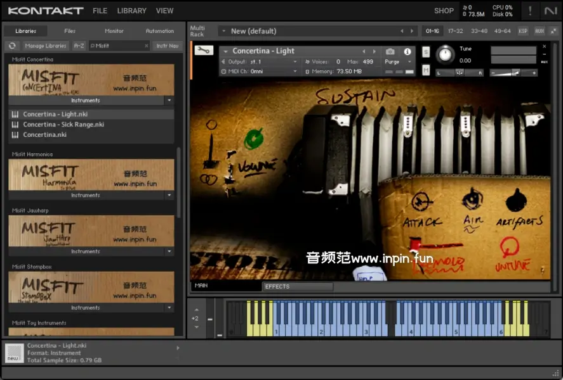Open the SHOP link
Screen dimensions: 563x380
click(444, 11)
